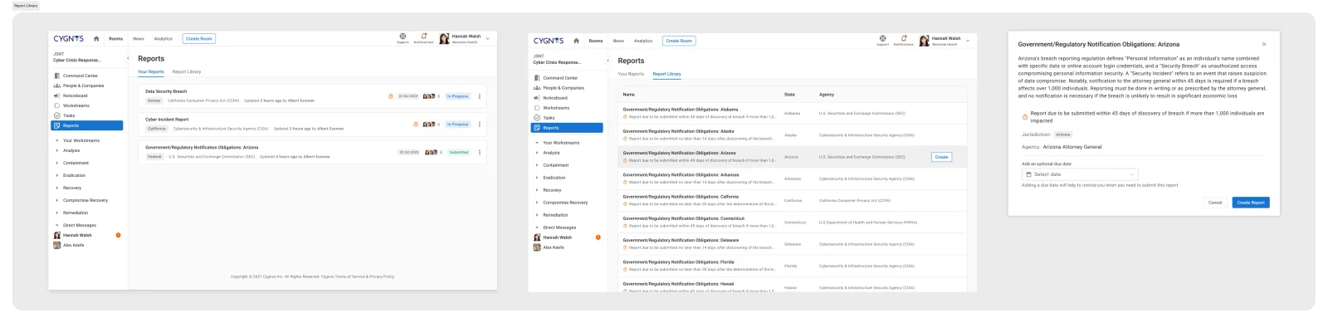Collapse sidebar arrow in Report Library screen
The height and width of the screenshot is (323, 1328).
[x=608, y=61]
